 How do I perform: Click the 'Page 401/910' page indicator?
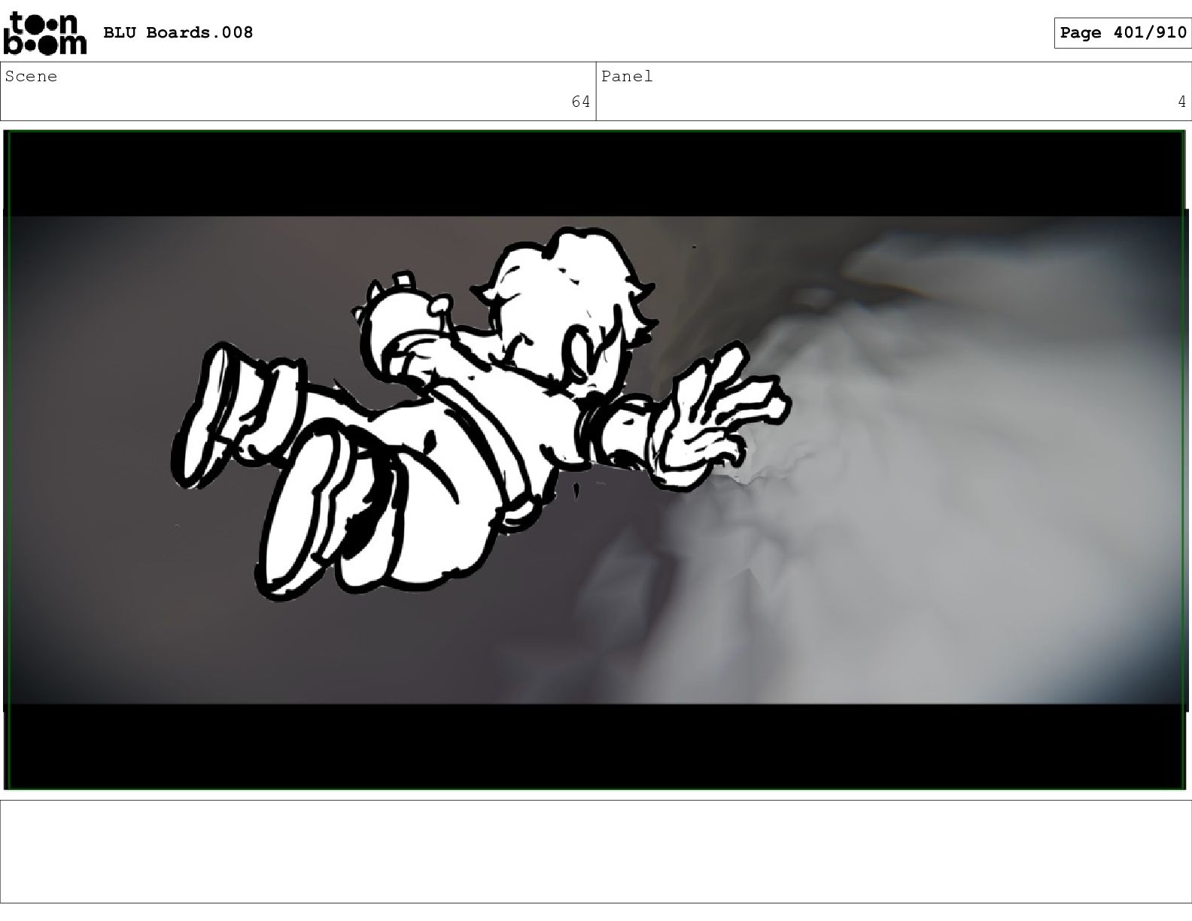click(x=1123, y=32)
